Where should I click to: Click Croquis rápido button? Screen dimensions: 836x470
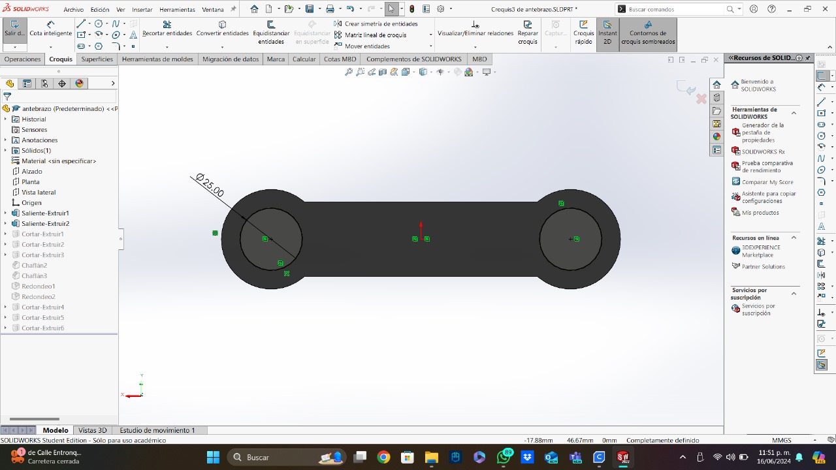tap(584, 33)
